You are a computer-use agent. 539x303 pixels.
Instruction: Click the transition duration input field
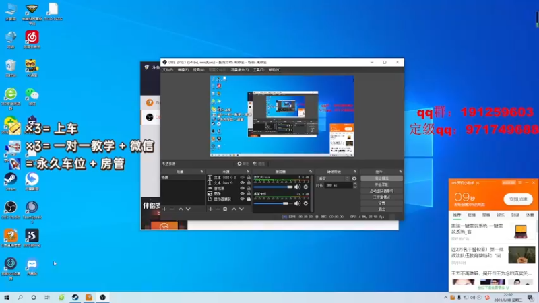tap(338, 185)
